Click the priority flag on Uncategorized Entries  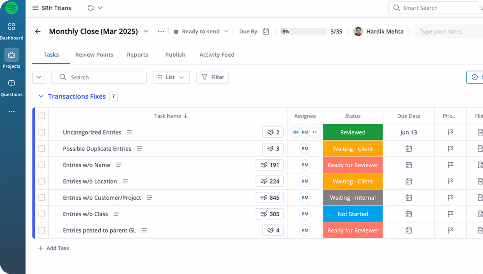[x=450, y=132]
